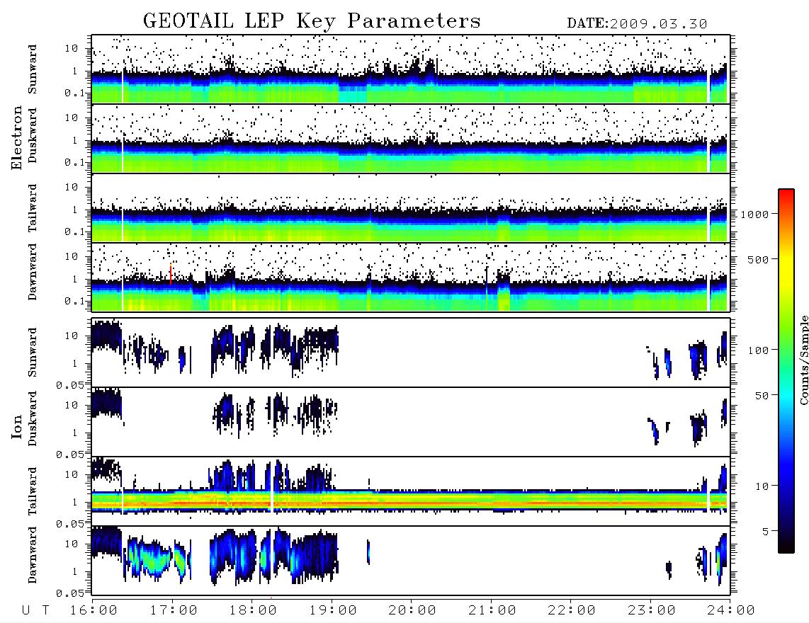The height and width of the screenshot is (623, 809).
Task: Select the Electron "Sunward" panel label
Action: 33,69
